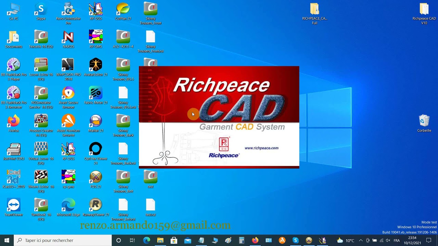
Task: Open the RICHPEACE_CA... Full folder
Action: (315, 14)
